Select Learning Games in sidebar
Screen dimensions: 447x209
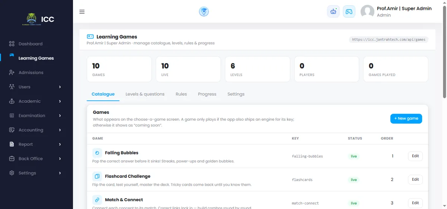click(x=36, y=58)
